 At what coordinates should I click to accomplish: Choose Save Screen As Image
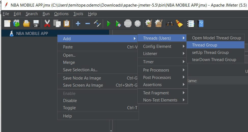(98, 85)
